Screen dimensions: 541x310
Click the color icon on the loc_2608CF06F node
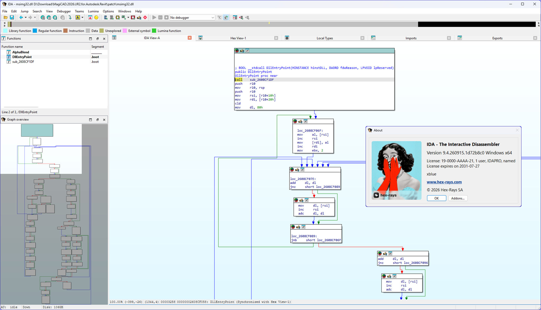[x=295, y=121]
